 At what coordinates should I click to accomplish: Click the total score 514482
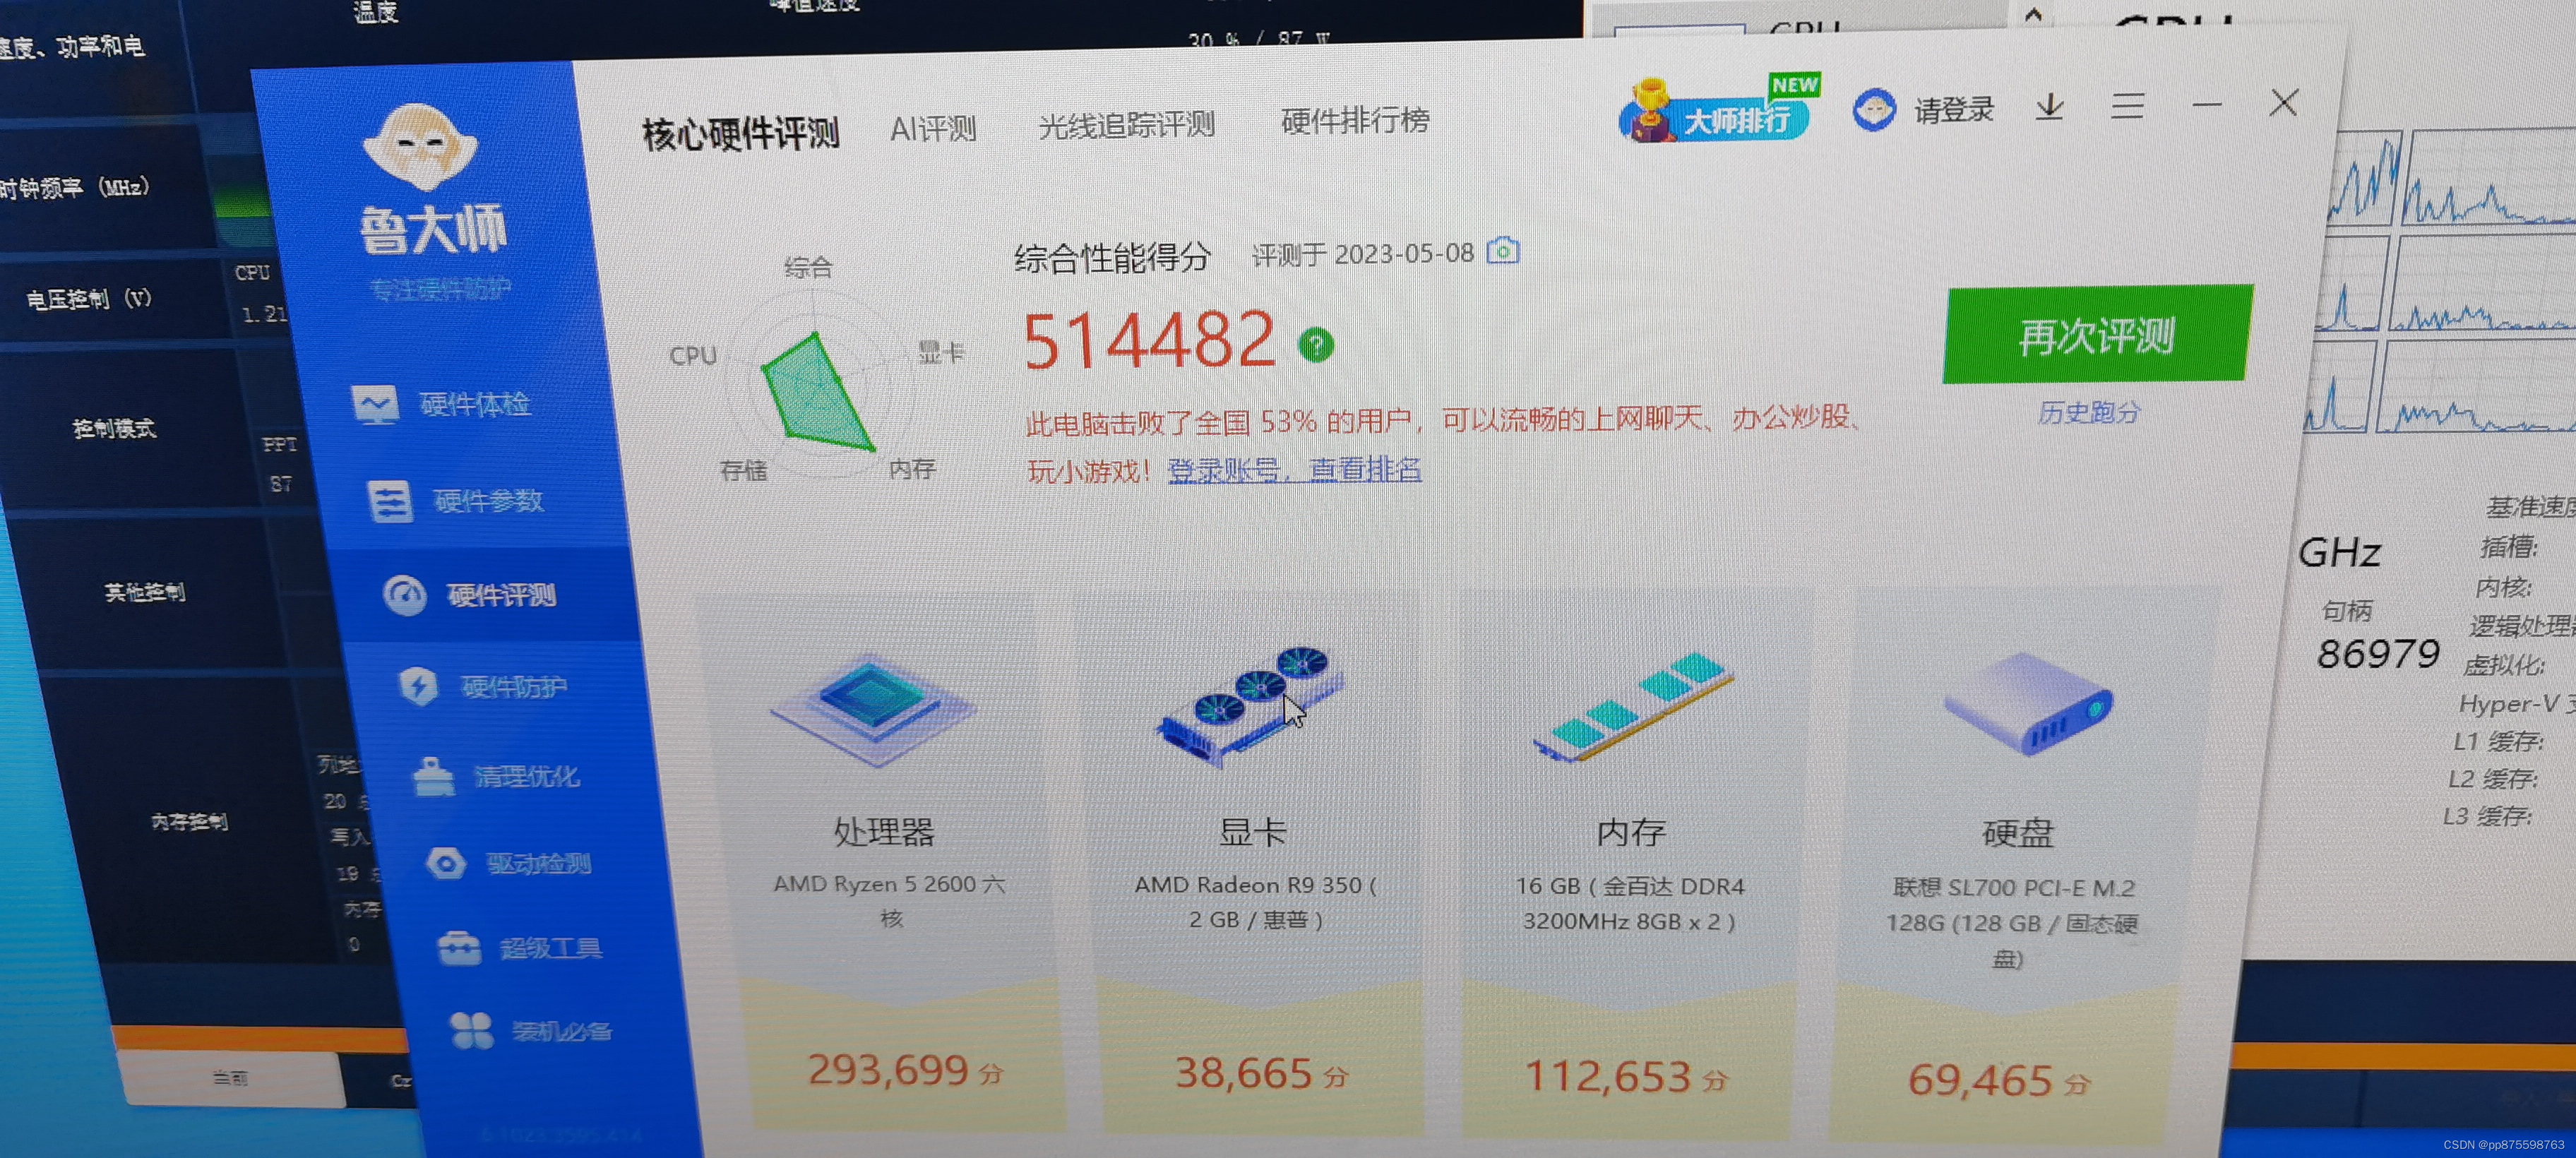tap(1149, 341)
